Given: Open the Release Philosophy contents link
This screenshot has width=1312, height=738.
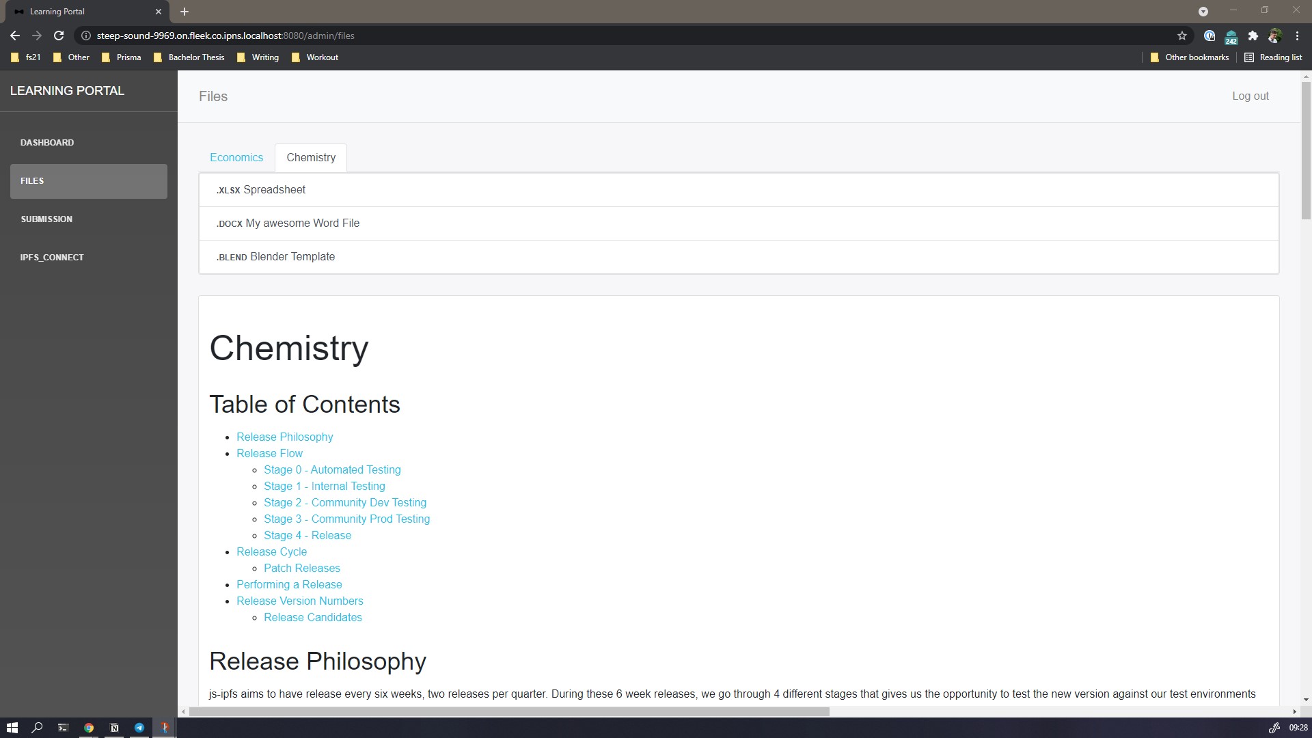Looking at the screenshot, I should 285,437.
